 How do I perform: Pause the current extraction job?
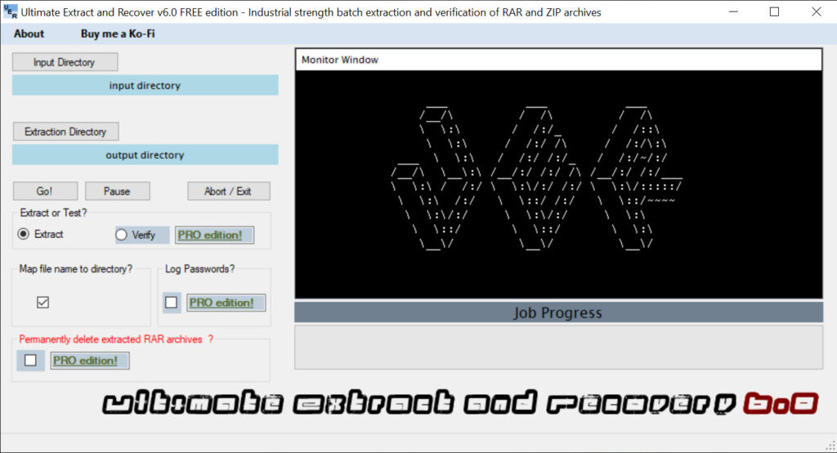[118, 191]
